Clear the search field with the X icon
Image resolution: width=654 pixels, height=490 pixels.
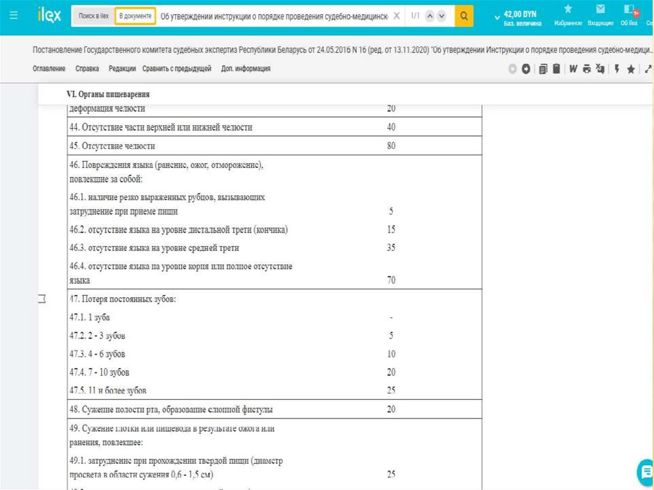[397, 17]
